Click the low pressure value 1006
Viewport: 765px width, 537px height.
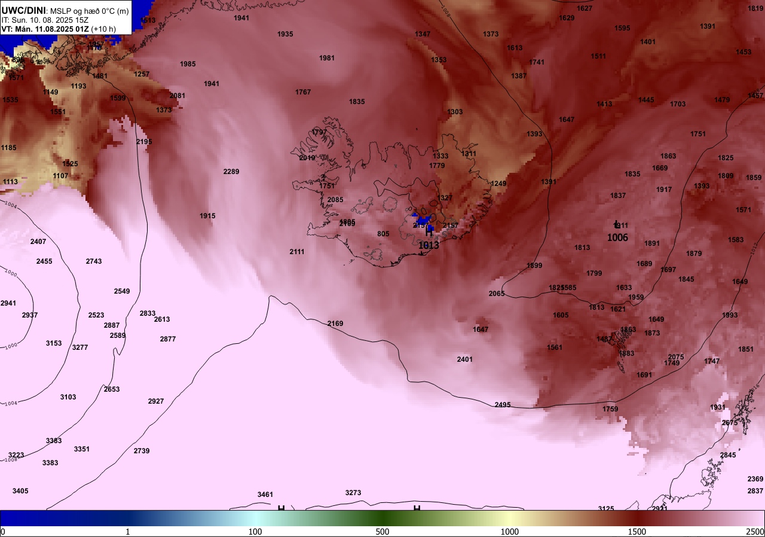[x=617, y=237]
